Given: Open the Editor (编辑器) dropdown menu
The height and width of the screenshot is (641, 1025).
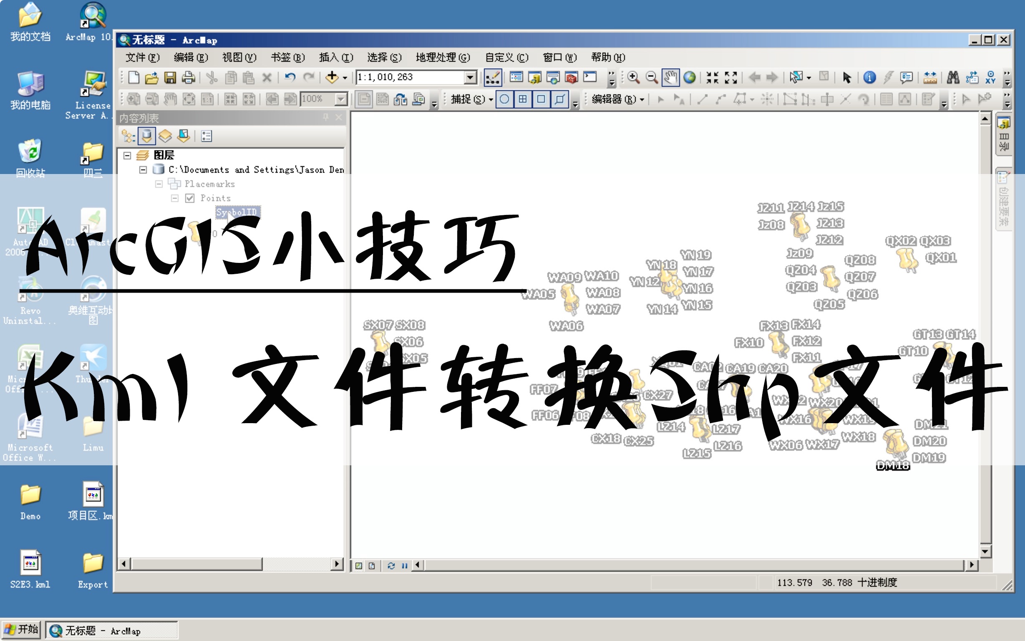Looking at the screenshot, I should tap(618, 99).
